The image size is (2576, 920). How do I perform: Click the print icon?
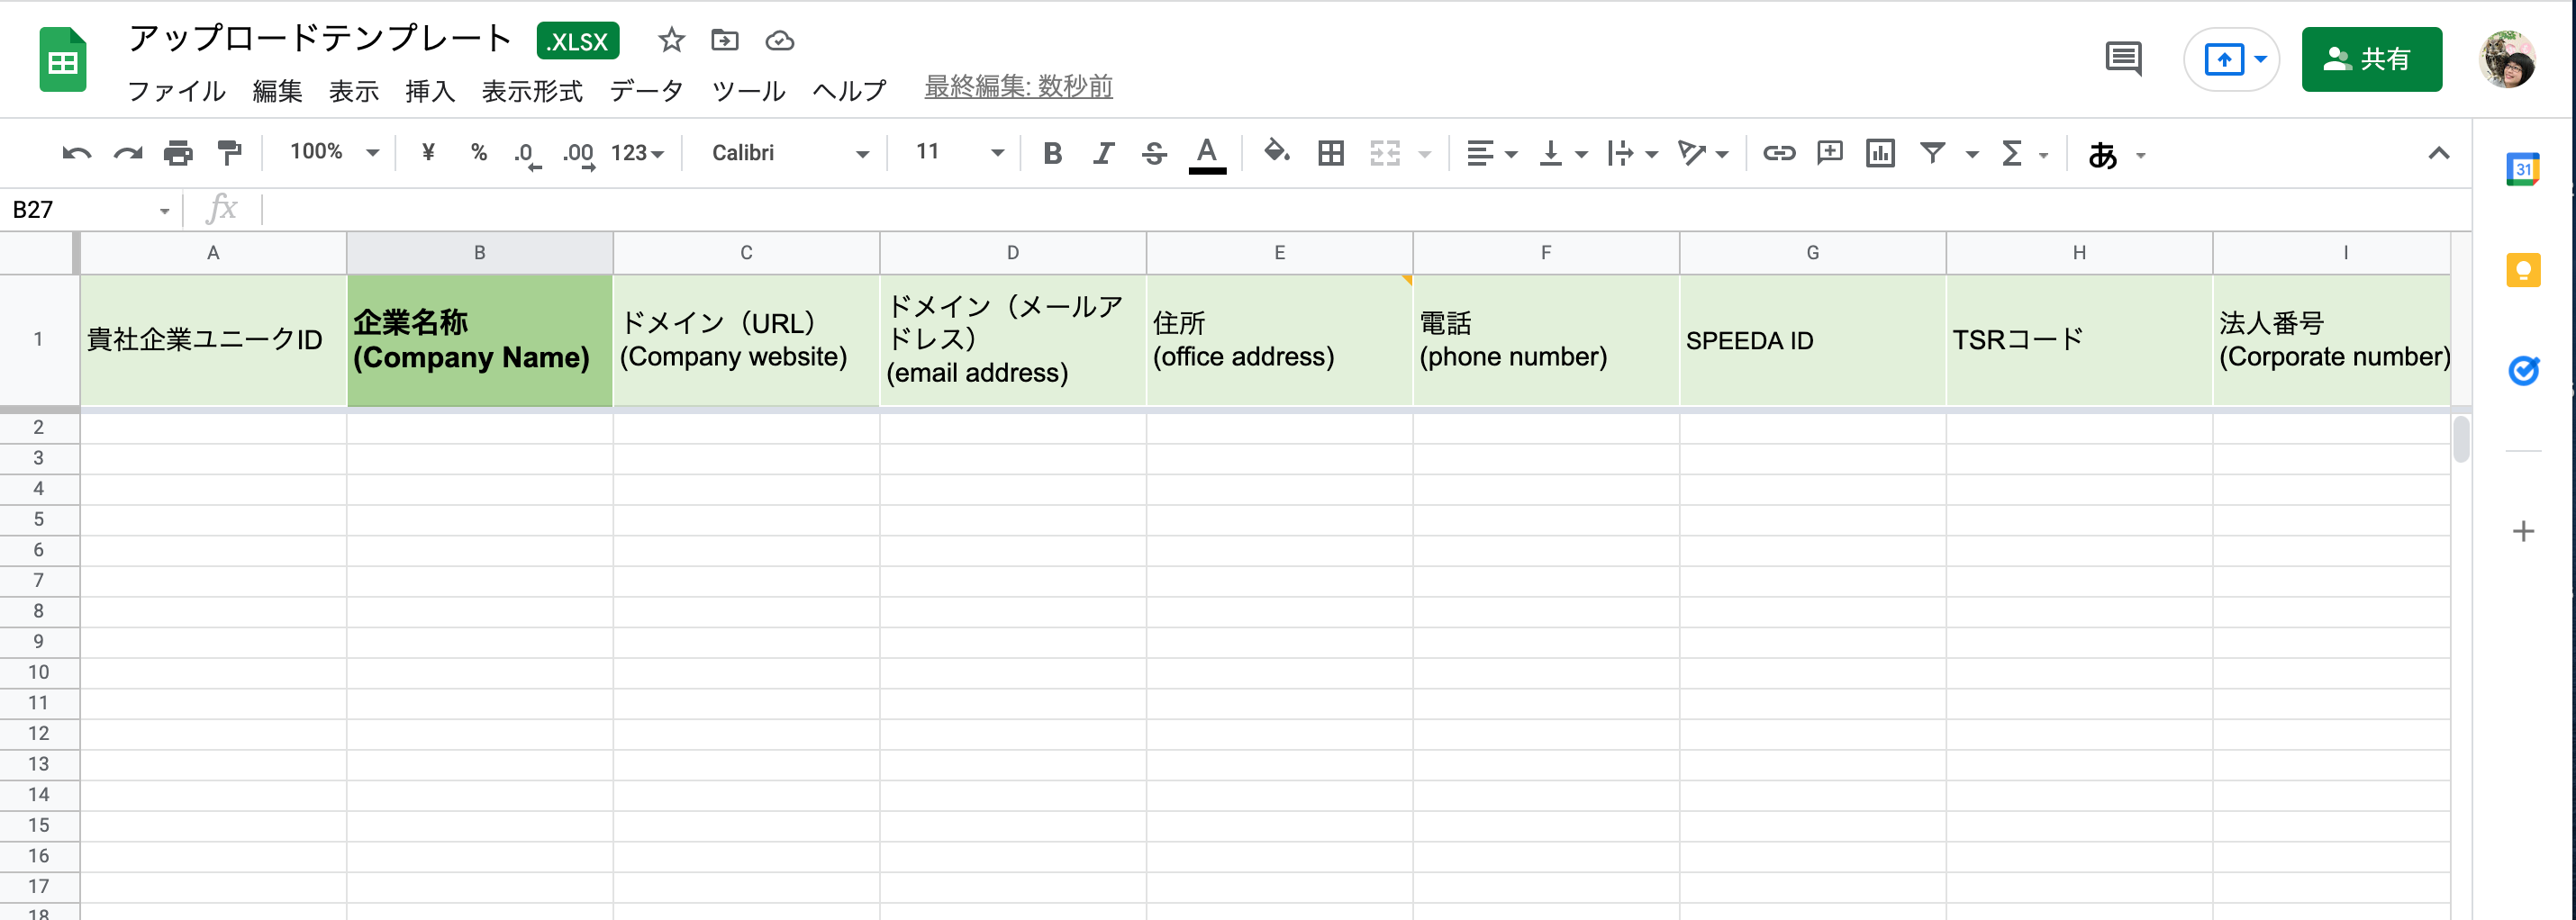(x=179, y=153)
